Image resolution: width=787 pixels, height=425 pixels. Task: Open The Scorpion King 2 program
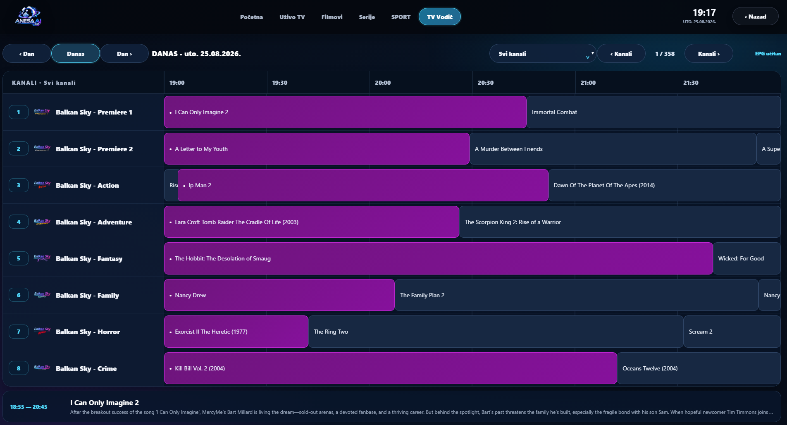[x=620, y=222]
